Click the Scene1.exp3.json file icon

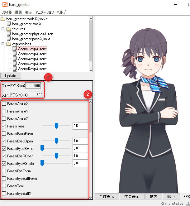click(15, 49)
